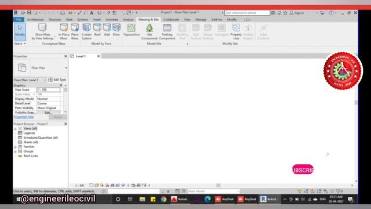Click the Property Line tool
This screenshot has height=209, width=371.
click(236, 31)
